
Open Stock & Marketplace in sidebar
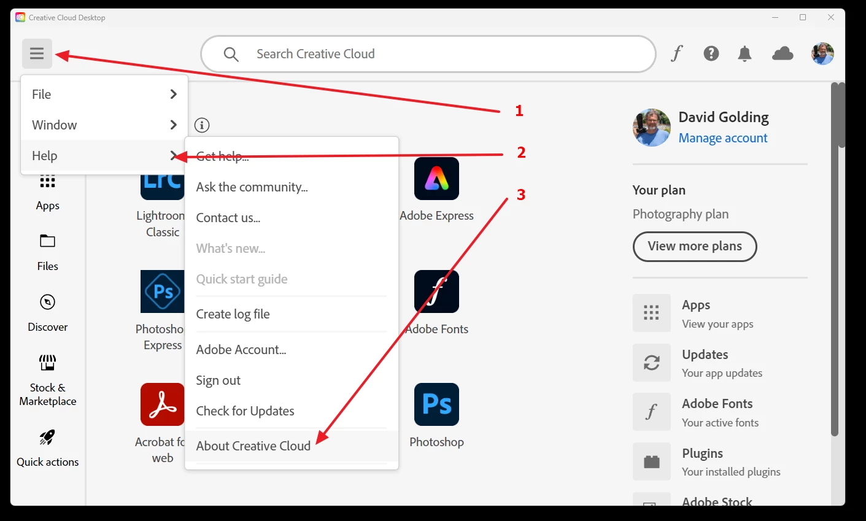coord(48,380)
